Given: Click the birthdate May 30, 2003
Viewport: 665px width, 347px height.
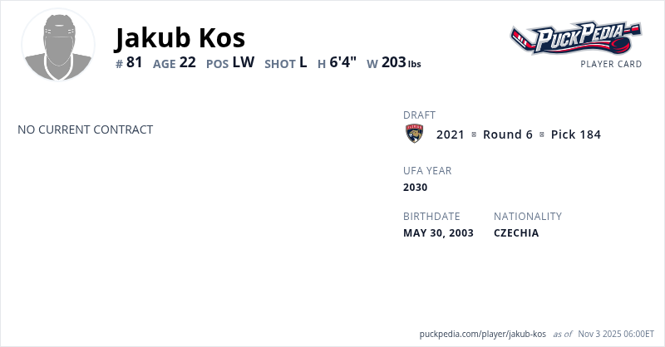Looking at the screenshot, I should pos(438,232).
